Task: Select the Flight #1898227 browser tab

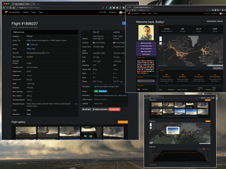Action: [x=23, y=4]
